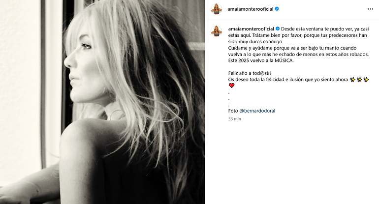Click the sparkle emojis after 'ahora'
379x204 pixels.
359,80
